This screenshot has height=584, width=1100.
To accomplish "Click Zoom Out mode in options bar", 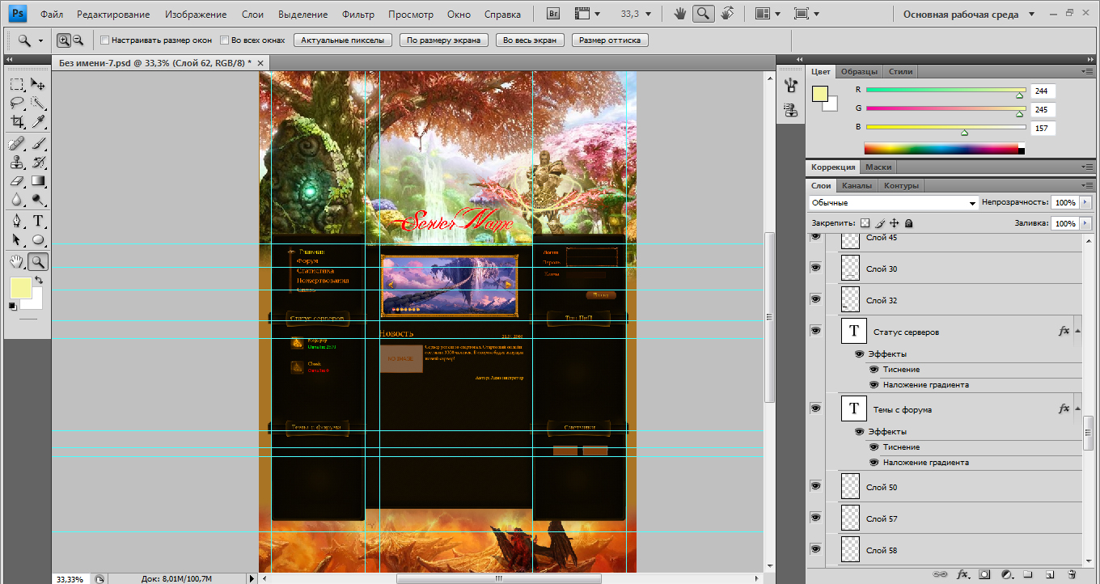I will [78, 40].
